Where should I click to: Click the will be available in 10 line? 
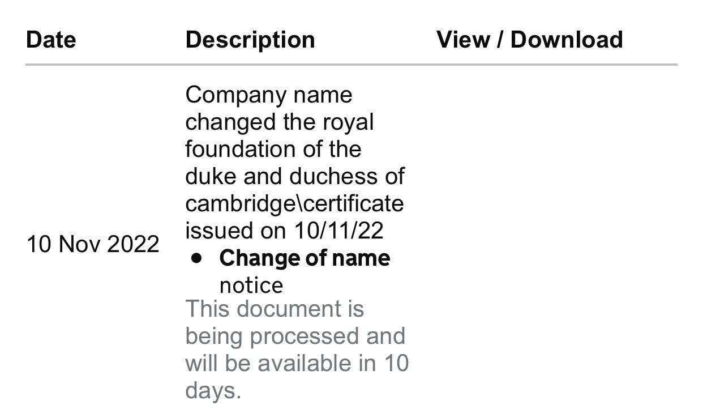pyautogui.click(x=296, y=364)
